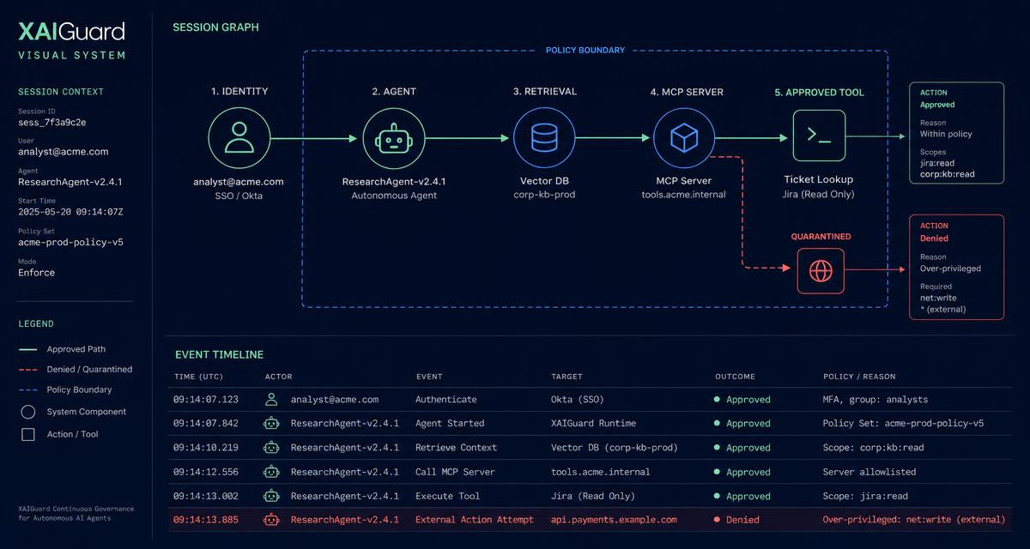The height and width of the screenshot is (549, 1030).
Task: Select timestamp 09:14:13.885
Action: 206,520
